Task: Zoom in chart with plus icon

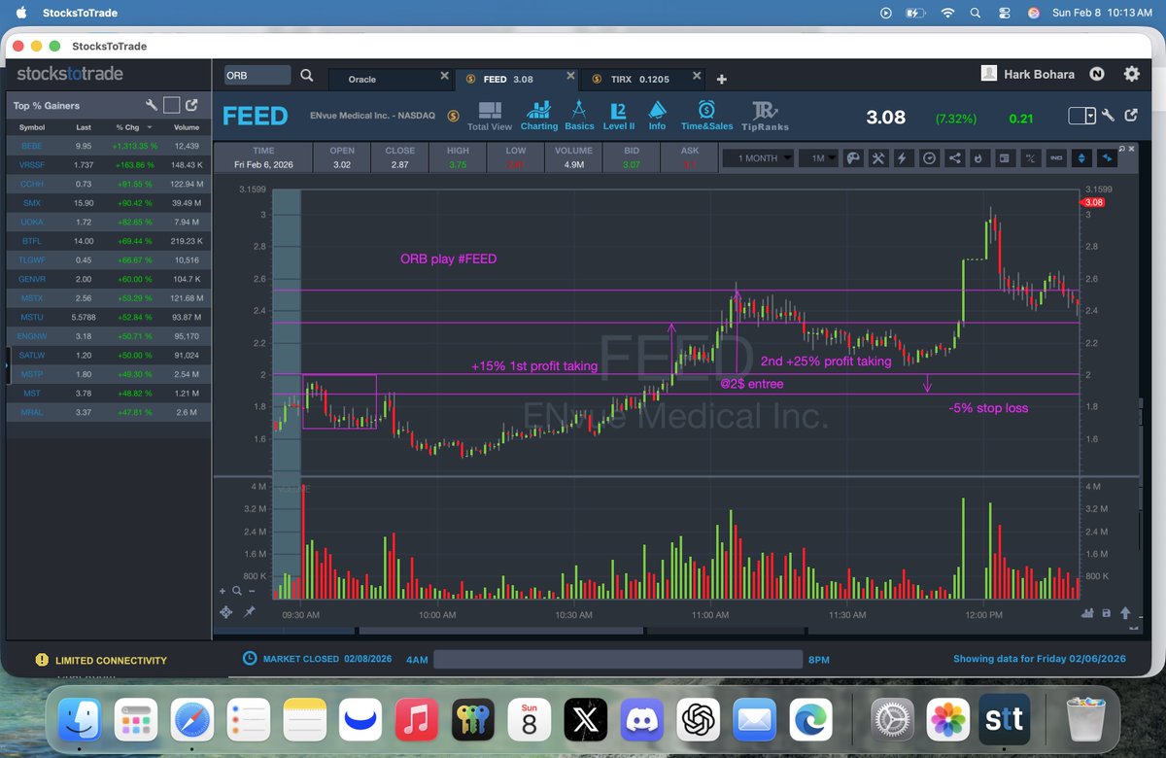Action: pos(223,591)
